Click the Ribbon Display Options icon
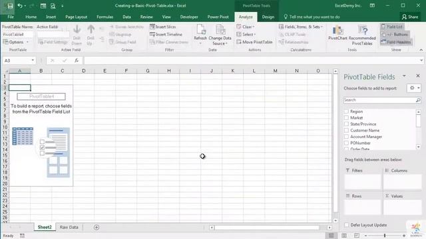The width and height of the screenshot is (426, 239). pyautogui.click(x=372, y=5)
